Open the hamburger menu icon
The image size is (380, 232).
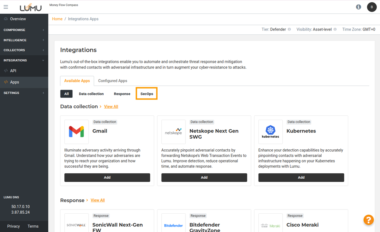tap(6, 7)
